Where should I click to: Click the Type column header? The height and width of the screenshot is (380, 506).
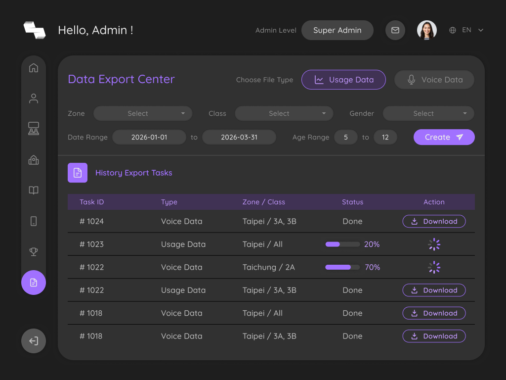pos(169,202)
